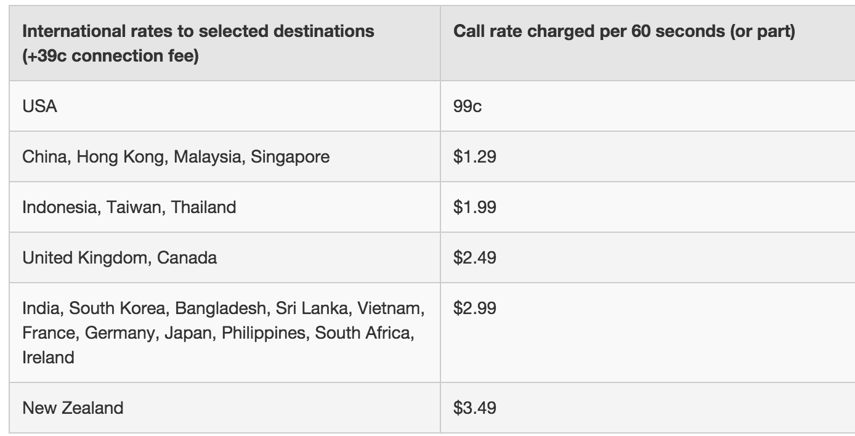Click the word Singapore in the table
The height and width of the screenshot is (436, 855).
[x=291, y=157]
